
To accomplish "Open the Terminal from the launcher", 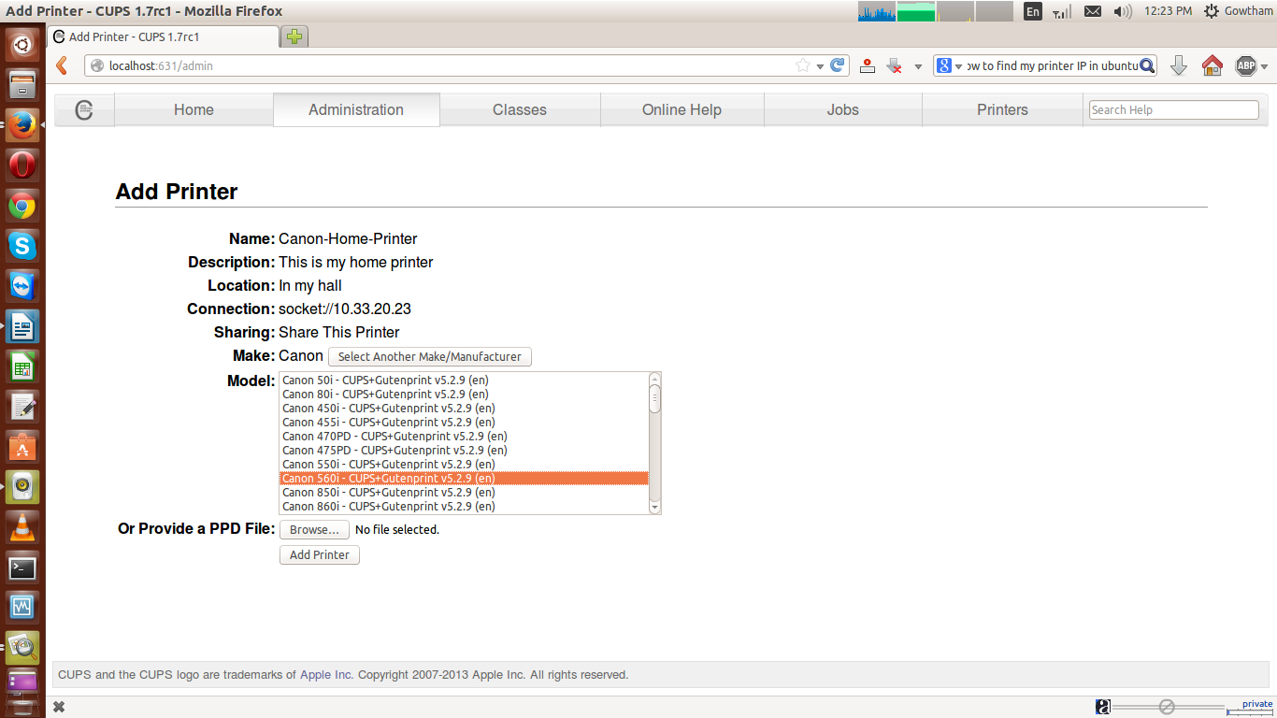I will pyautogui.click(x=22, y=568).
